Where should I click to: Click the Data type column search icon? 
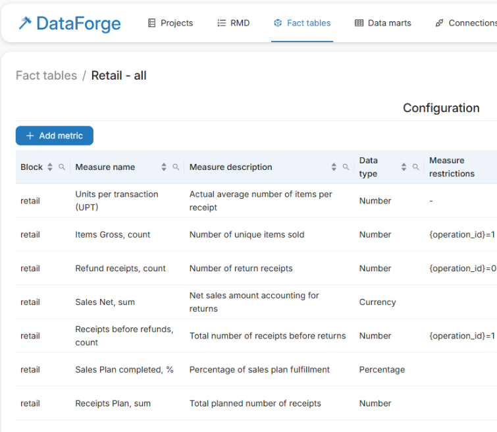pyautogui.click(x=415, y=167)
